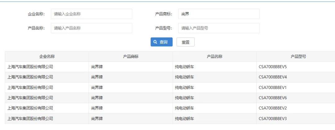Click 纯电动轿车 in CSA7008BBEV4 row
The width and height of the screenshot is (335, 130).
(x=184, y=77)
